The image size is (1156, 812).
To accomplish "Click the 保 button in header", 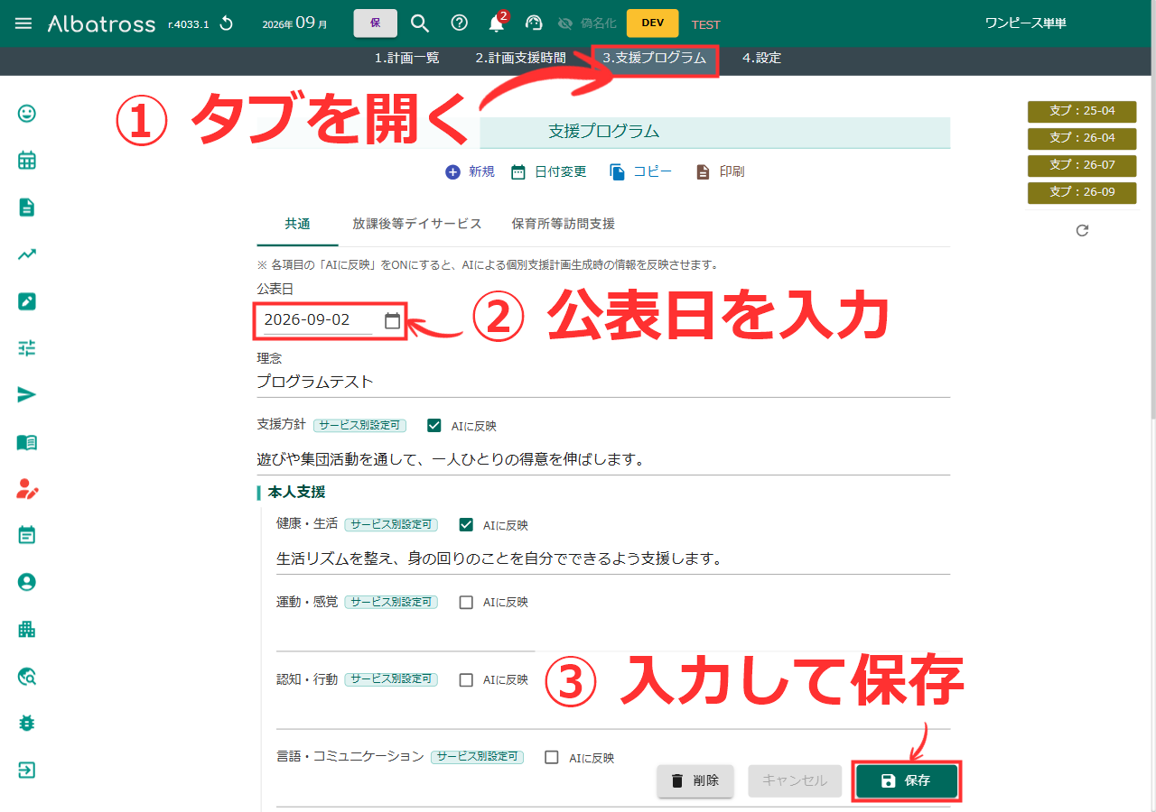I will coord(375,23).
